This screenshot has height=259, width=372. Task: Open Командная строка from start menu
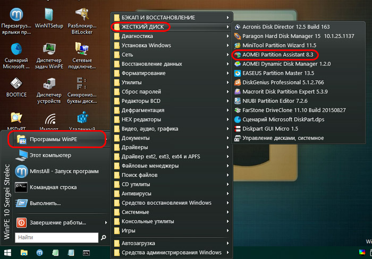point(61,187)
